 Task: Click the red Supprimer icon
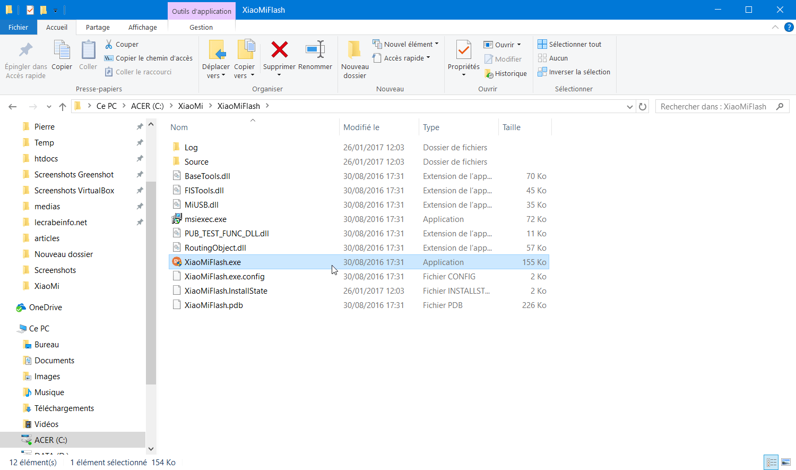[279, 50]
